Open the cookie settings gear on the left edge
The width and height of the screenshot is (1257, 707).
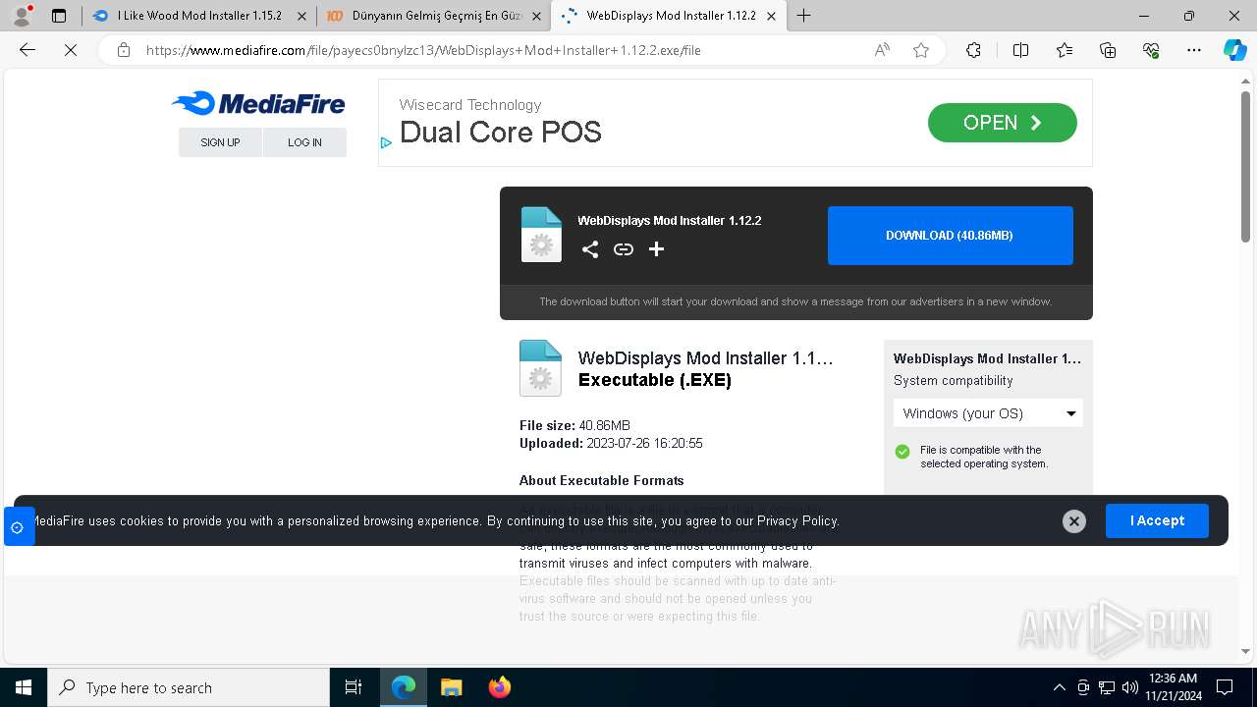pyautogui.click(x=18, y=527)
